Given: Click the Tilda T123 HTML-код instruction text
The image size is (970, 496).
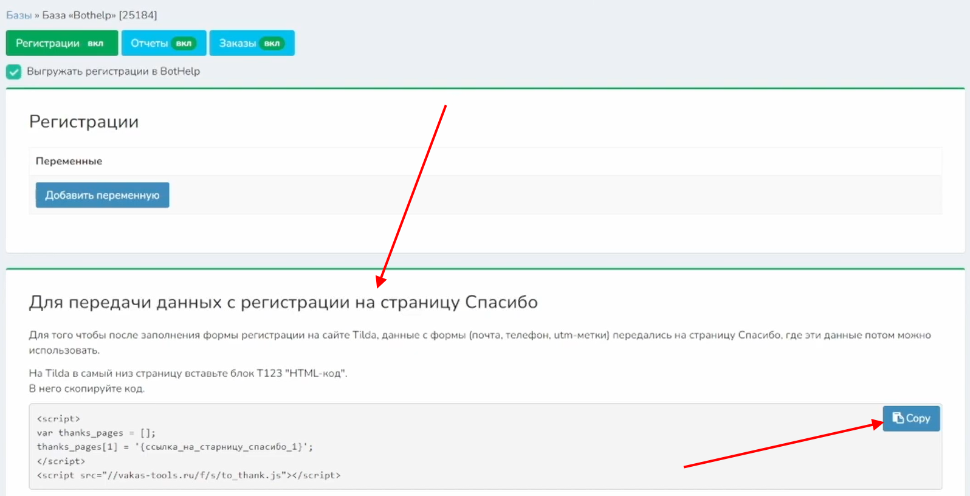Looking at the screenshot, I should pyautogui.click(x=188, y=373).
